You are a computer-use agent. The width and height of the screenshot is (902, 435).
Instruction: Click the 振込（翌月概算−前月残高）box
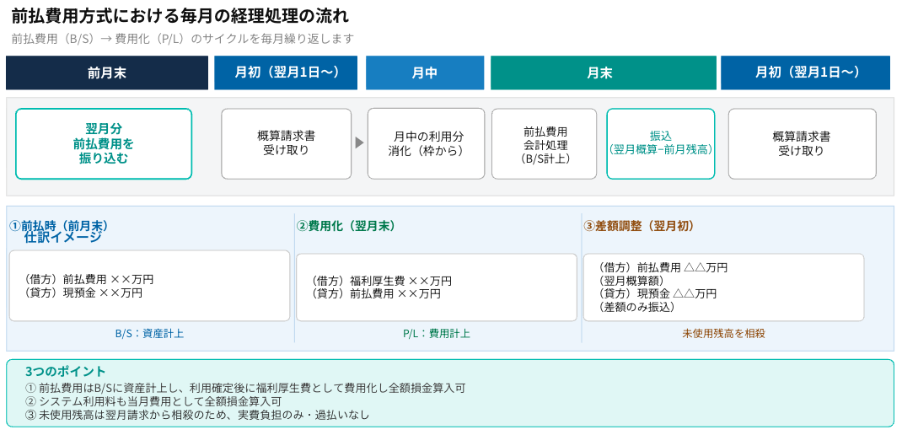pyautogui.click(x=661, y=144)
